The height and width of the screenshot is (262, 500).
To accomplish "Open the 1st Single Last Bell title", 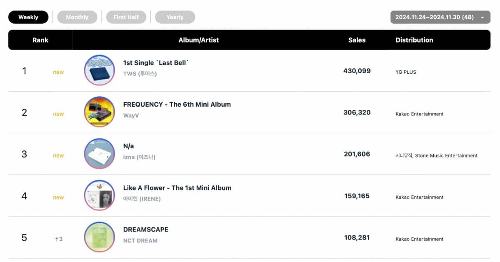I will (x=156, y=62).
